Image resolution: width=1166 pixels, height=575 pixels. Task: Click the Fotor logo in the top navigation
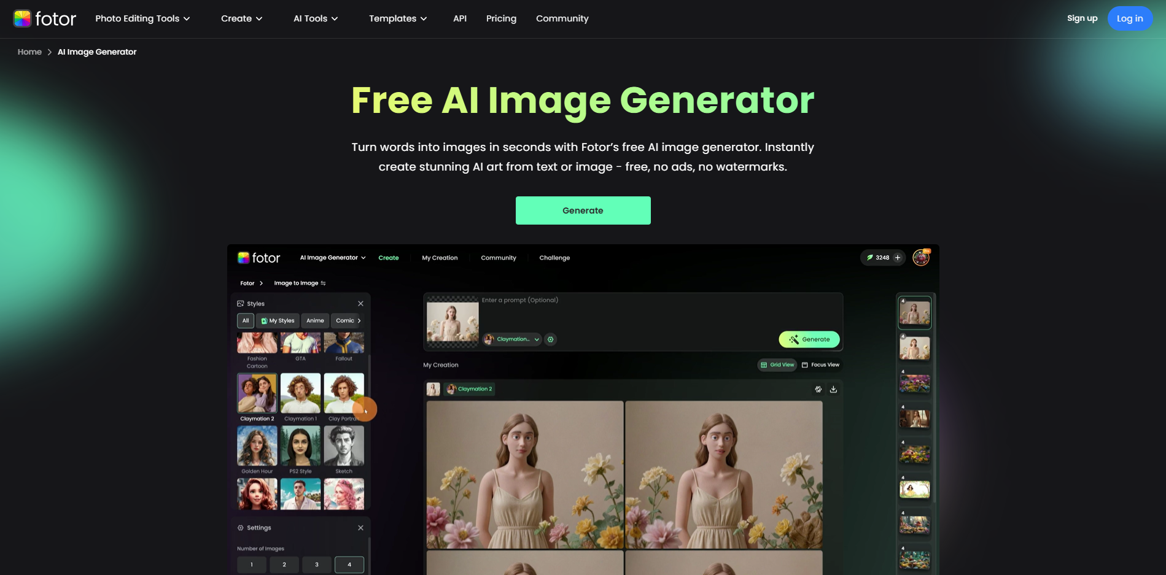click(x=45, y=18)
